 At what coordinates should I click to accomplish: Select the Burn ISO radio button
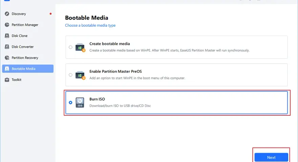(70, 103)
